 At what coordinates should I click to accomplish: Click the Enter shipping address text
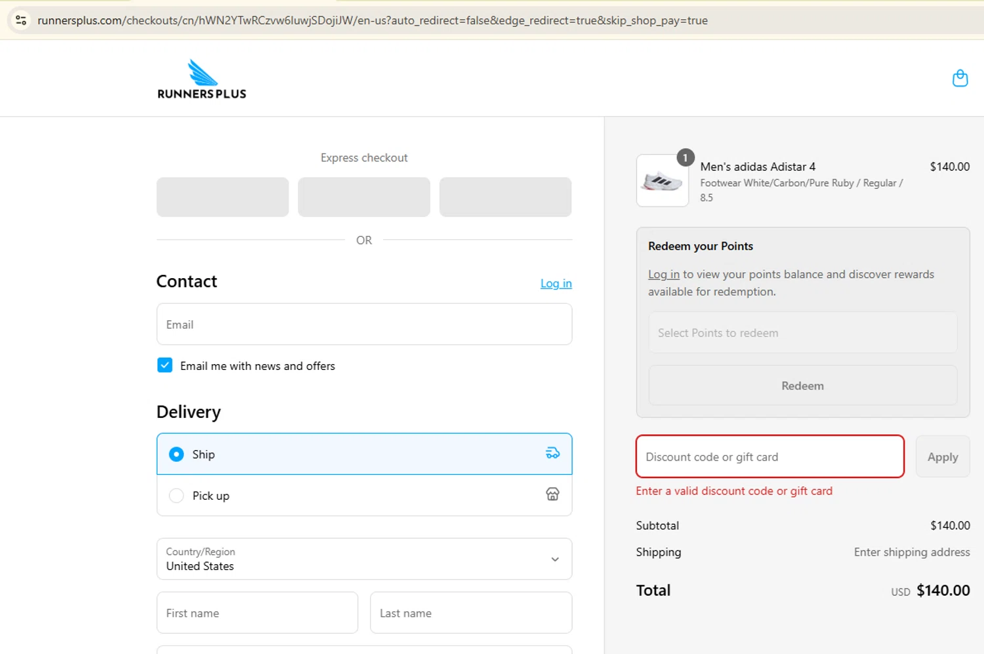point(912,552)
